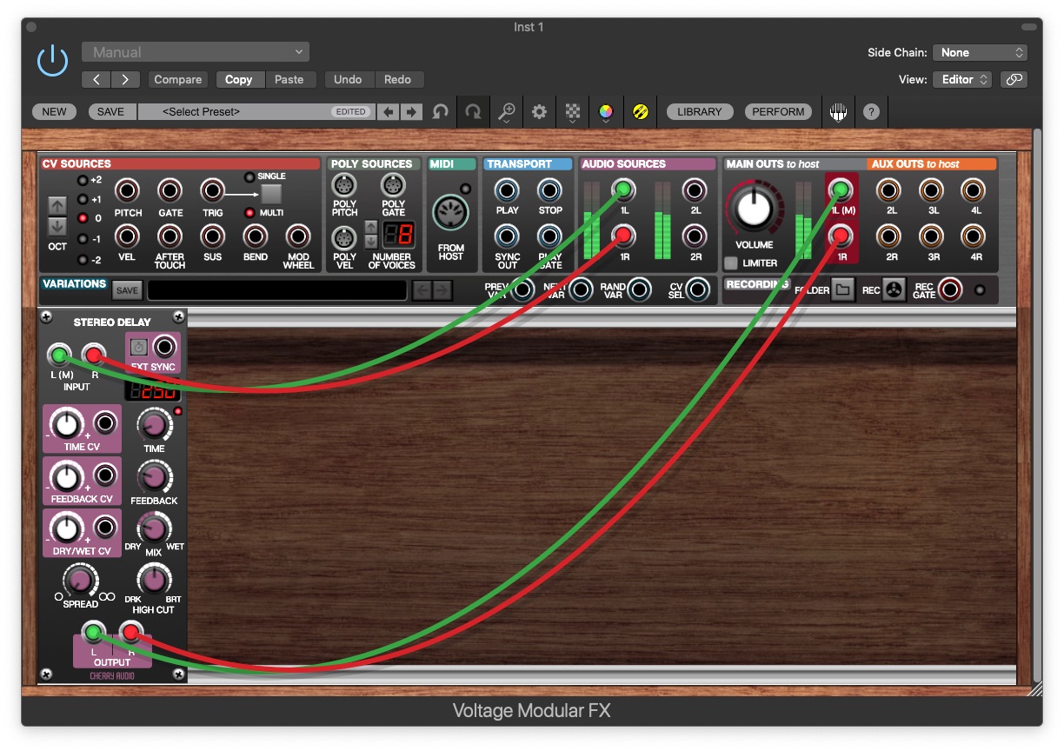The height and width of the screenshot is (751, 1064).
Task: Click the REC reel record button
Action: 894,290
